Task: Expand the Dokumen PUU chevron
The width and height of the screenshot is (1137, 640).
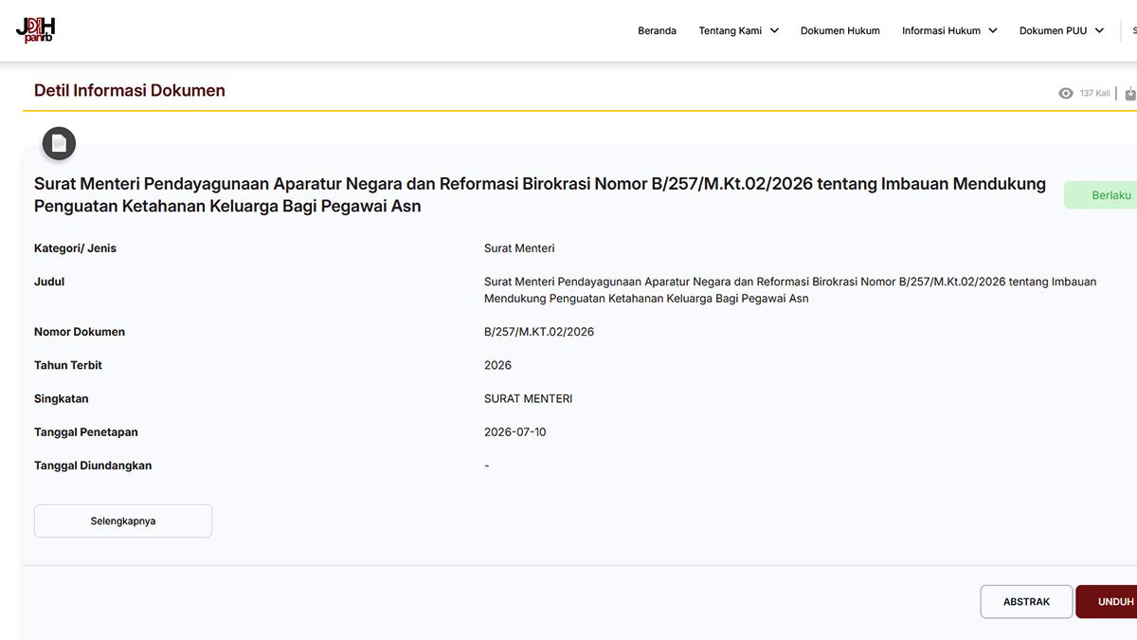Action: [1099, 30]
